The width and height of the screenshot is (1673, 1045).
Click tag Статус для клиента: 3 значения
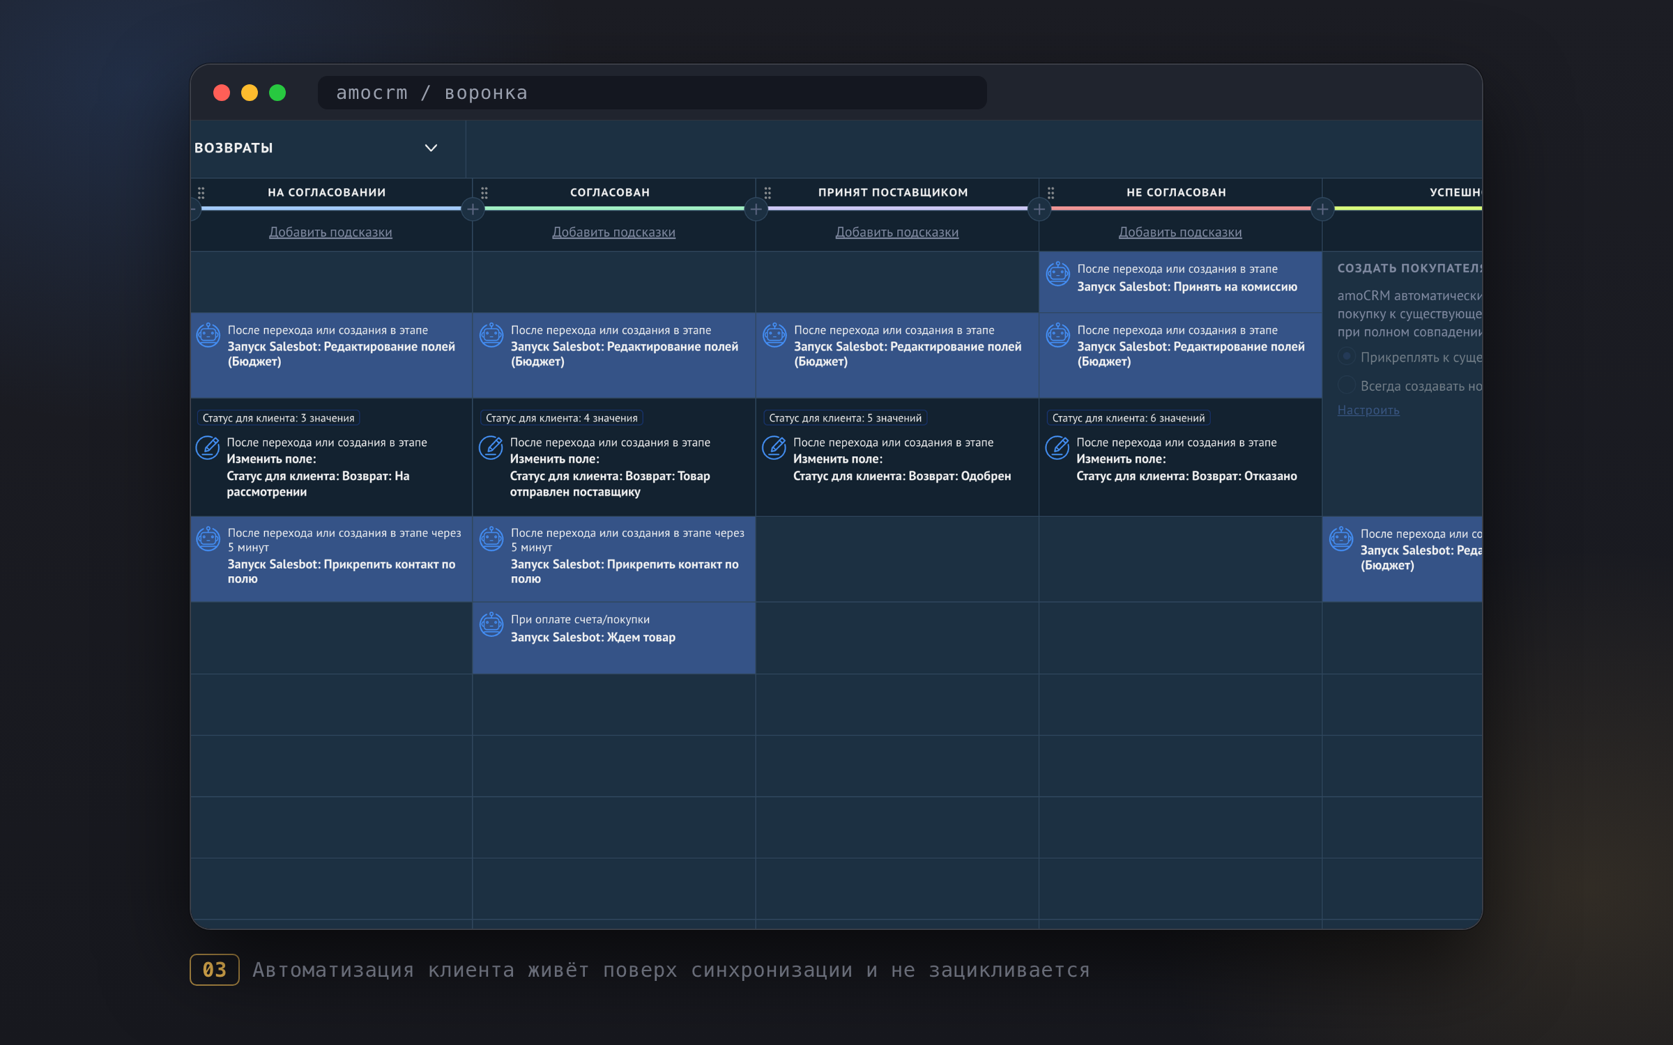click(x=278, y=418)
